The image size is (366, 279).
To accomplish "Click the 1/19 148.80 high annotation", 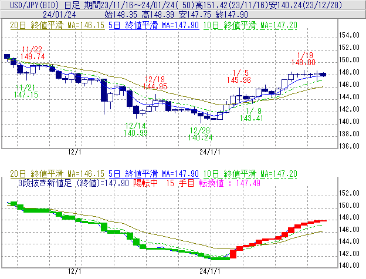I will (x=303, y=59).
